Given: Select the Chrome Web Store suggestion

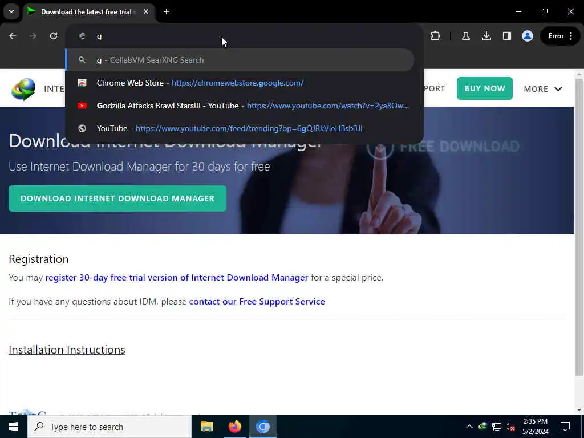Looking at the screenshot, I should coord(240,83).
